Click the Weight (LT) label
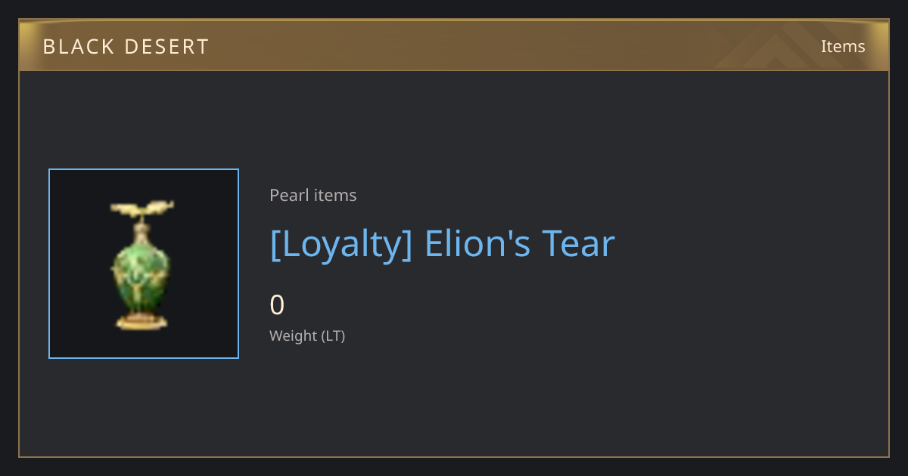Screen dimensions: 908x476 307,335
